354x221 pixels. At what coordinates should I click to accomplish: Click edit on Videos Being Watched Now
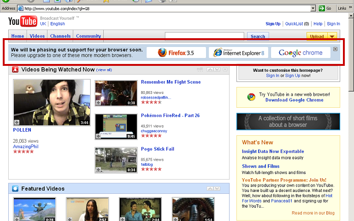[x=200, y=69]
